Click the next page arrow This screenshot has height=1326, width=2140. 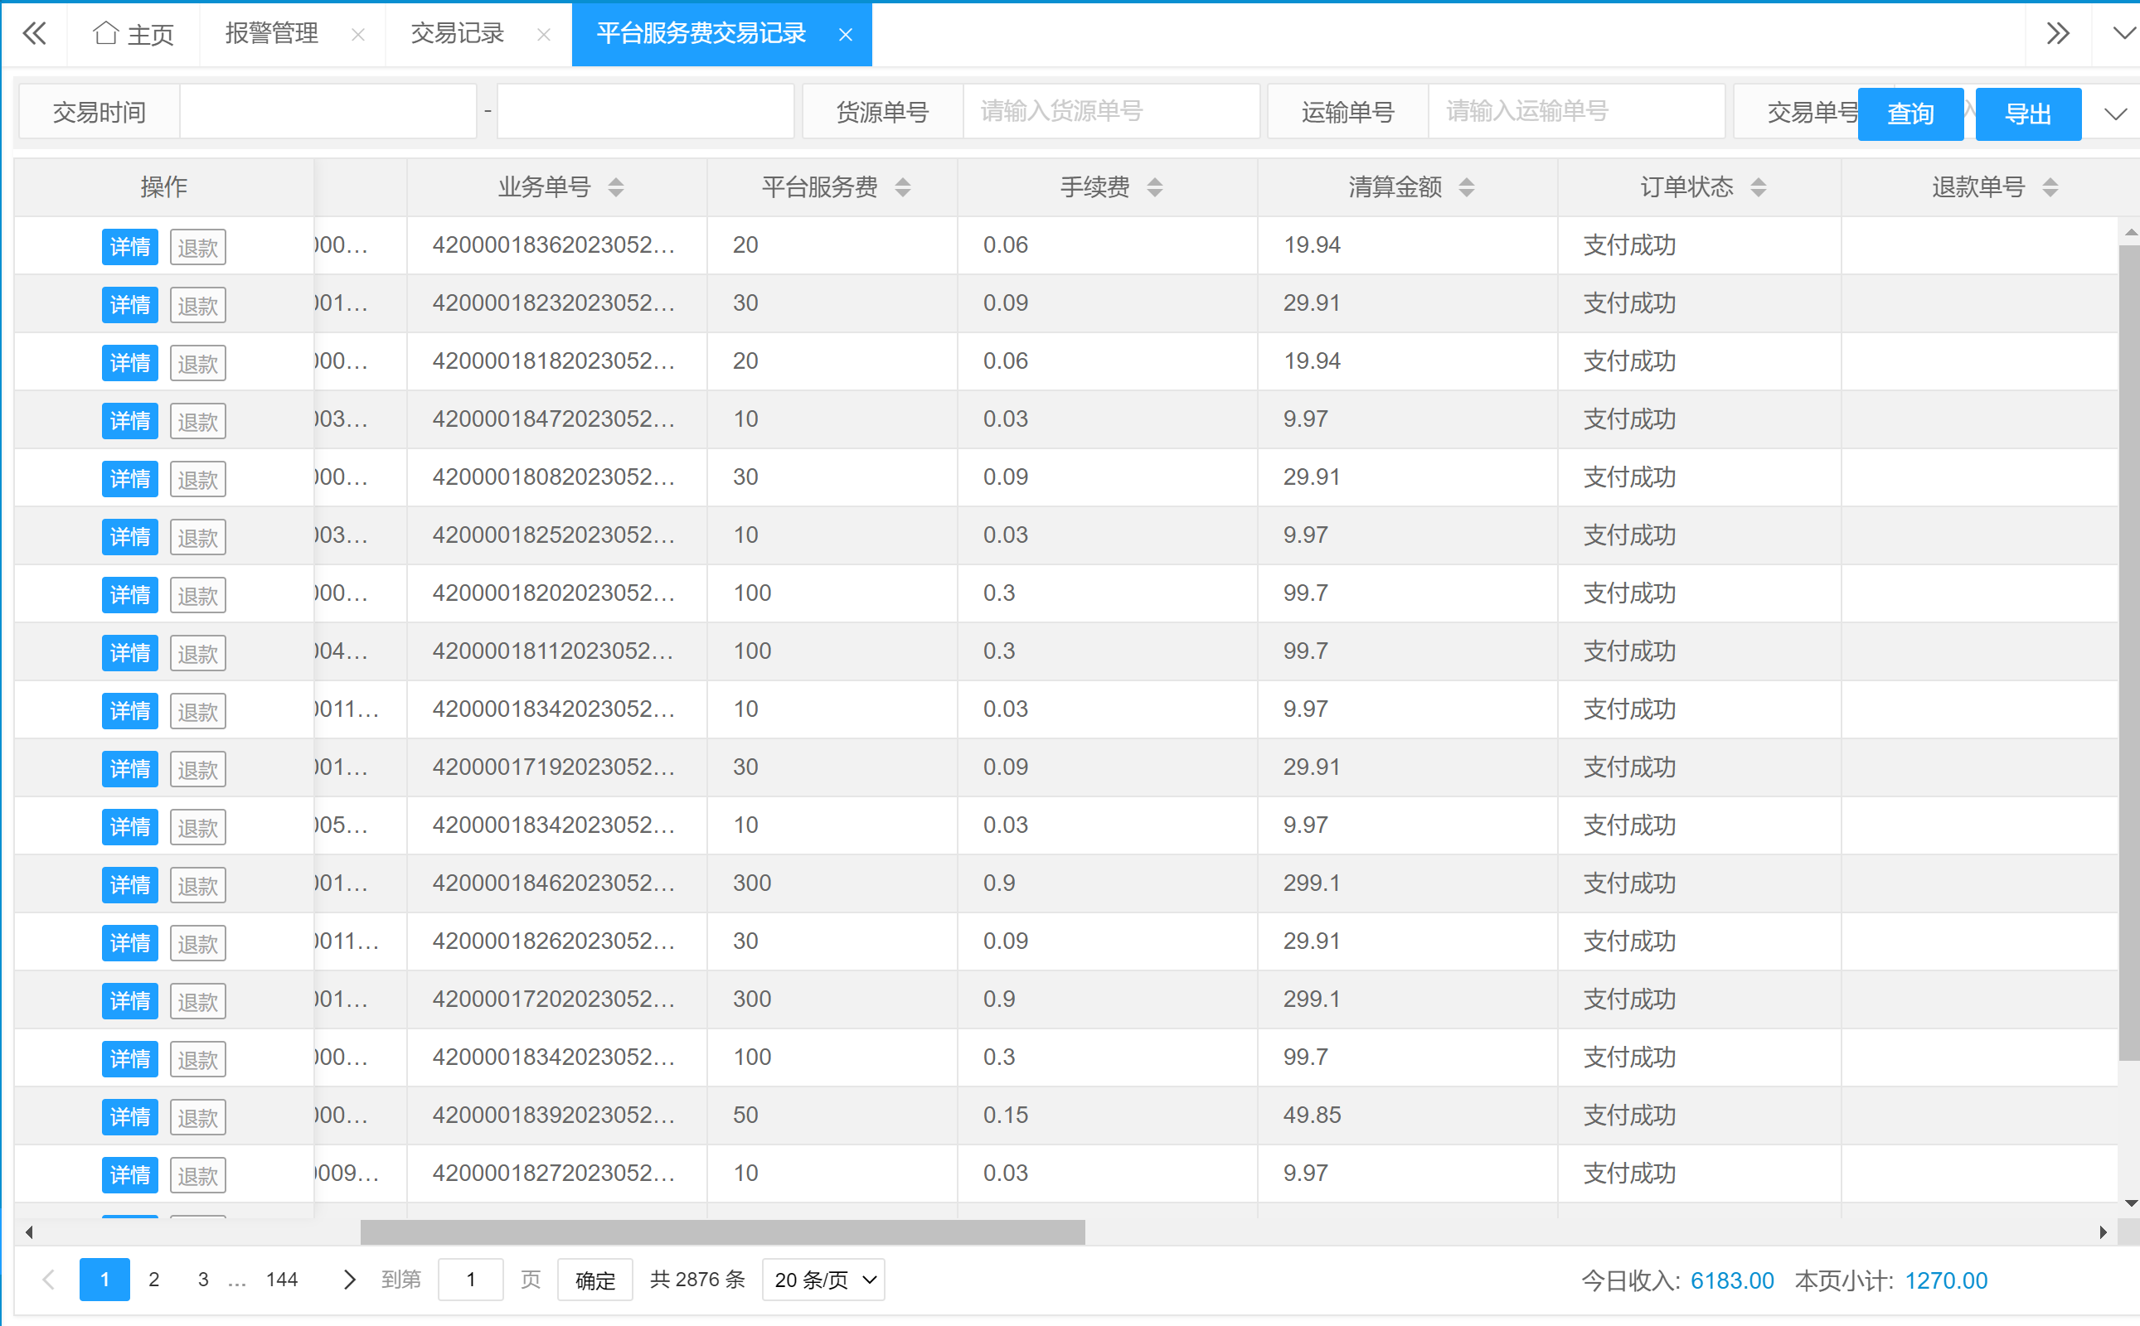[349, 1280]
